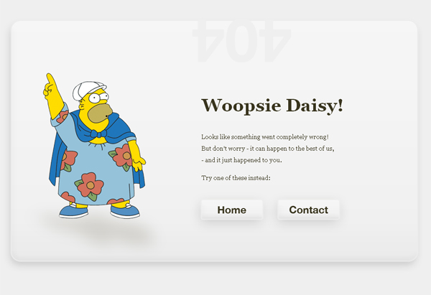Image resolution: width=431 pixels, height=295 pixels.
Task: Select the upside-down 404 watermark
Action: [241, 41]
